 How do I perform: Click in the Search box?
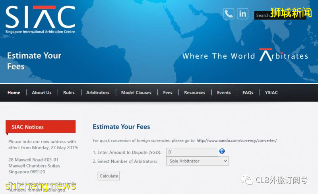(x=262, y=15)
